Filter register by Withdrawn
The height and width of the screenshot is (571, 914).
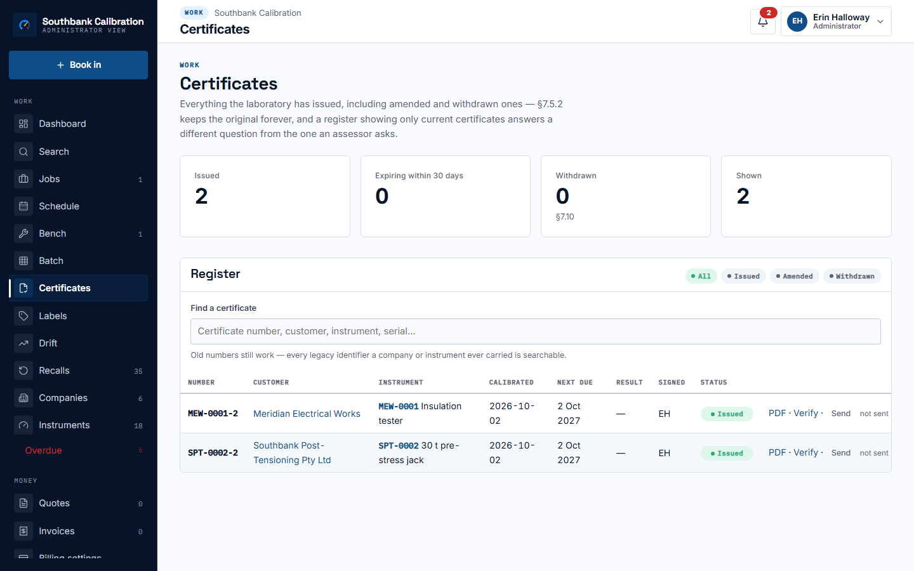click(852, 276)
